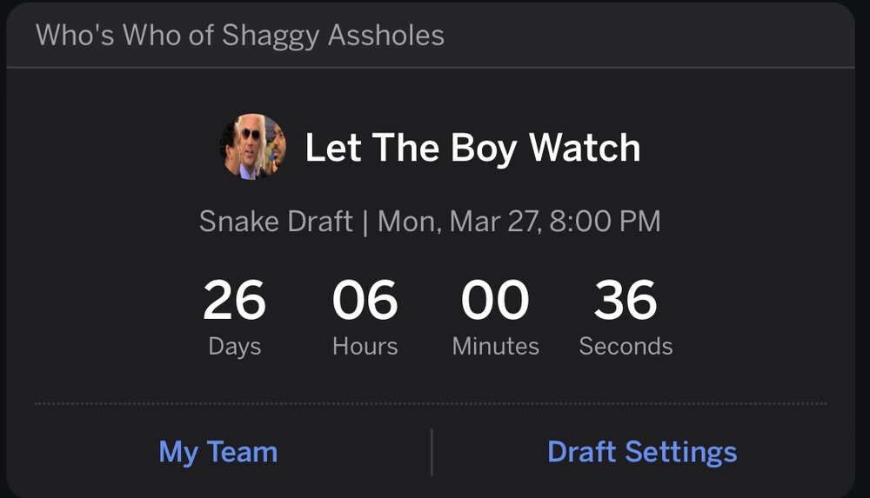This screenshot has width=870, height=498.
Task: Click the comma after Mar 27
Action: point(543,228)
